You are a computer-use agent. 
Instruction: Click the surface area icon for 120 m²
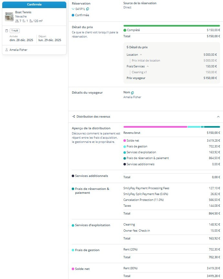point(31,21)
